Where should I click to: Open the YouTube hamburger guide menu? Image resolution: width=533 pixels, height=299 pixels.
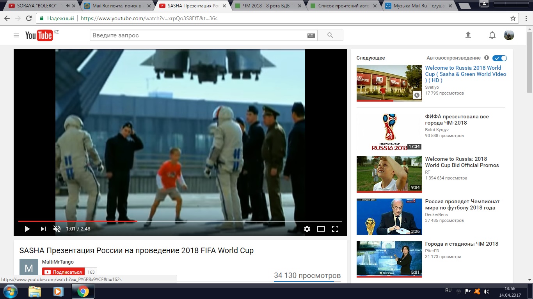pos(16,35)
